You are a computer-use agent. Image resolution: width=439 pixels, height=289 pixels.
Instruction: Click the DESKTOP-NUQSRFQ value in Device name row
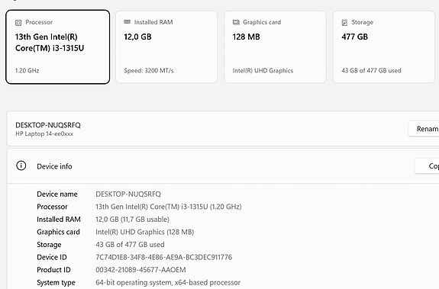(x=128, y=194)
